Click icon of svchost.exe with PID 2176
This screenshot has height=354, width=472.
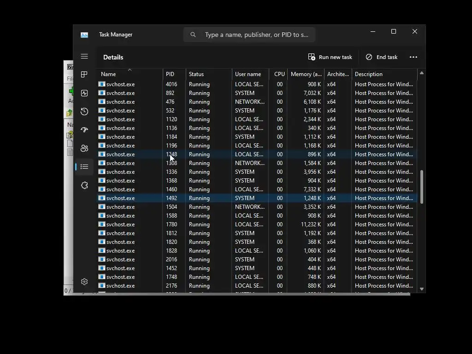(x=102, y=286)
